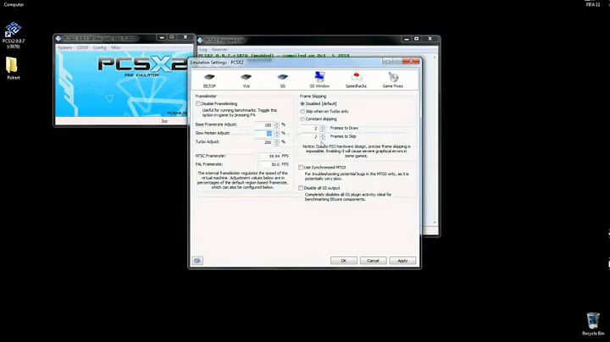This screenshot has height=342, width=610.
Task: Minimize the PCSX2 main window
Action: pyautogui.click(x=162, y=37)
